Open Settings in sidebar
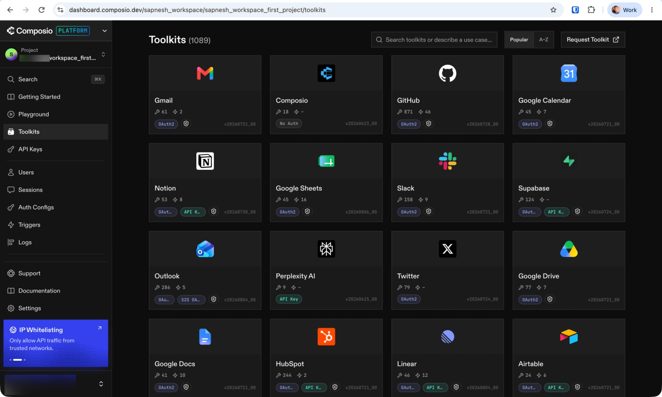Image resolution: width=662 pixels, height=397 pixels. (x=56, y=308)
